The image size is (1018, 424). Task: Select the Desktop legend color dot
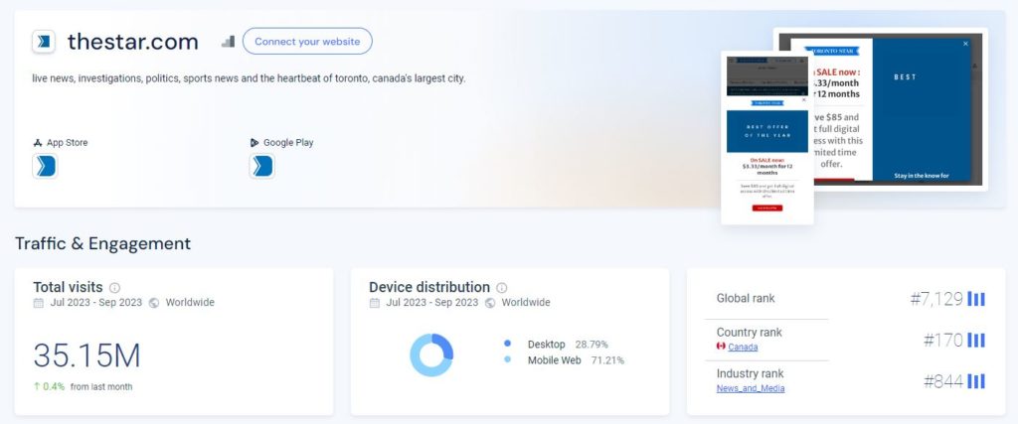(508, 344)
